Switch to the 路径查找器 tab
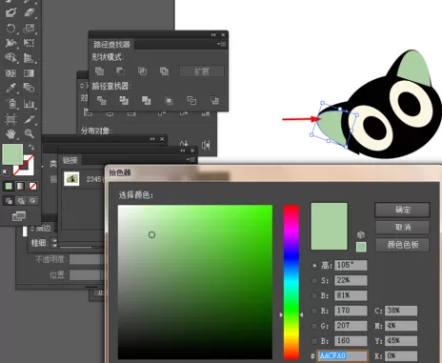Screen dimensions: 442x363 tap(111, 44)
